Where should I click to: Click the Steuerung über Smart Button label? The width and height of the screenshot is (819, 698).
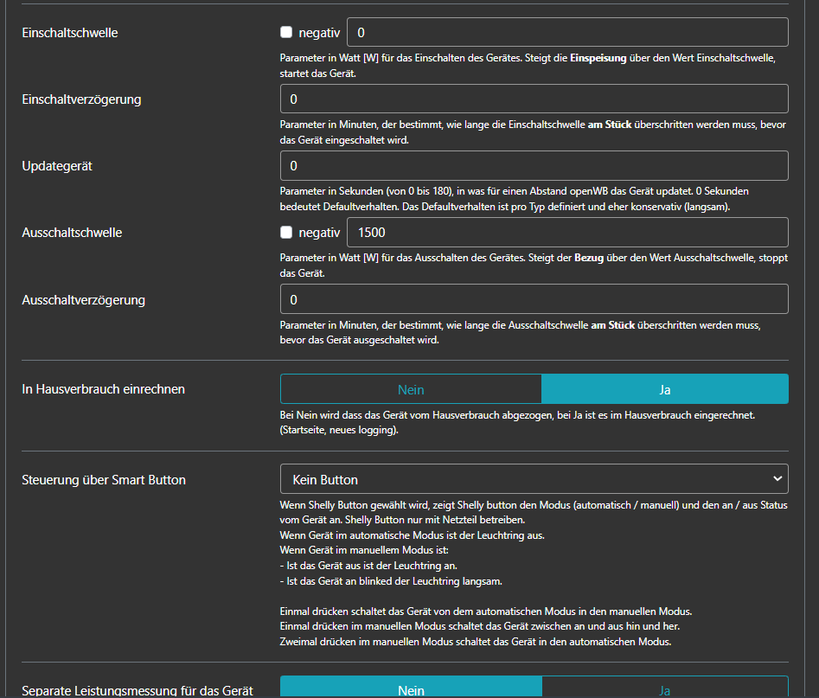click(104, 480)
